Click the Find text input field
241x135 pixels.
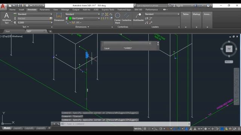click(x=33, y=18)
